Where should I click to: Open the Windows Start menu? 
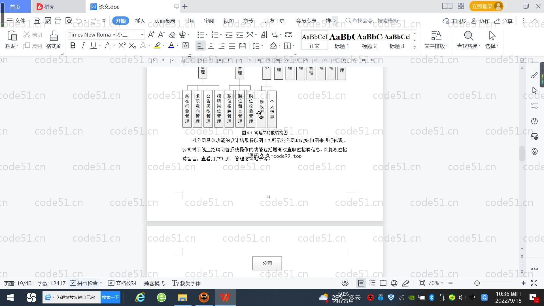point(10,297)
